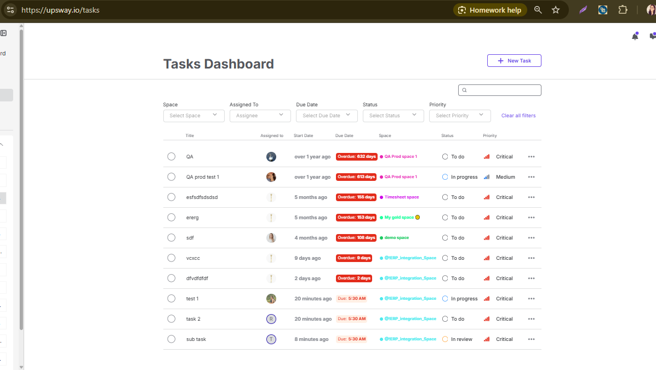This screenshot has width=656, height=370.
Task: Check off the task 2 row circle
Action: (172, 319)
